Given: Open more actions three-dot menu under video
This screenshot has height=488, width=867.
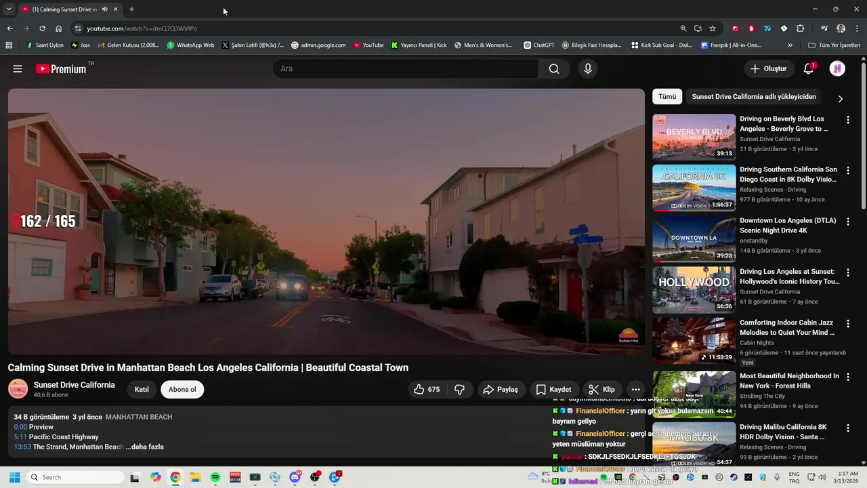Looking at the screenshot, I should [635, 389].
